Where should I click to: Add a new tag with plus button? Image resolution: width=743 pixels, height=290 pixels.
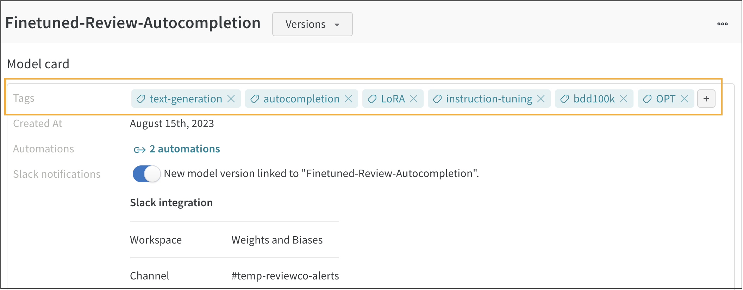(706, 99)
